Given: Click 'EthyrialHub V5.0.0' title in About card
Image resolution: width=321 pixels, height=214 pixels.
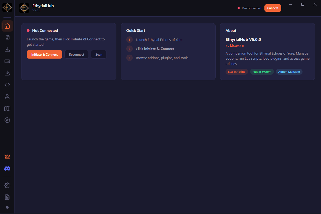Looking at the screenshot, I should [243, 39].
